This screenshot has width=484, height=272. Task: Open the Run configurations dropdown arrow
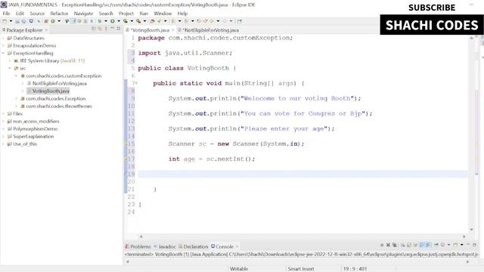(x=118, y=21)
